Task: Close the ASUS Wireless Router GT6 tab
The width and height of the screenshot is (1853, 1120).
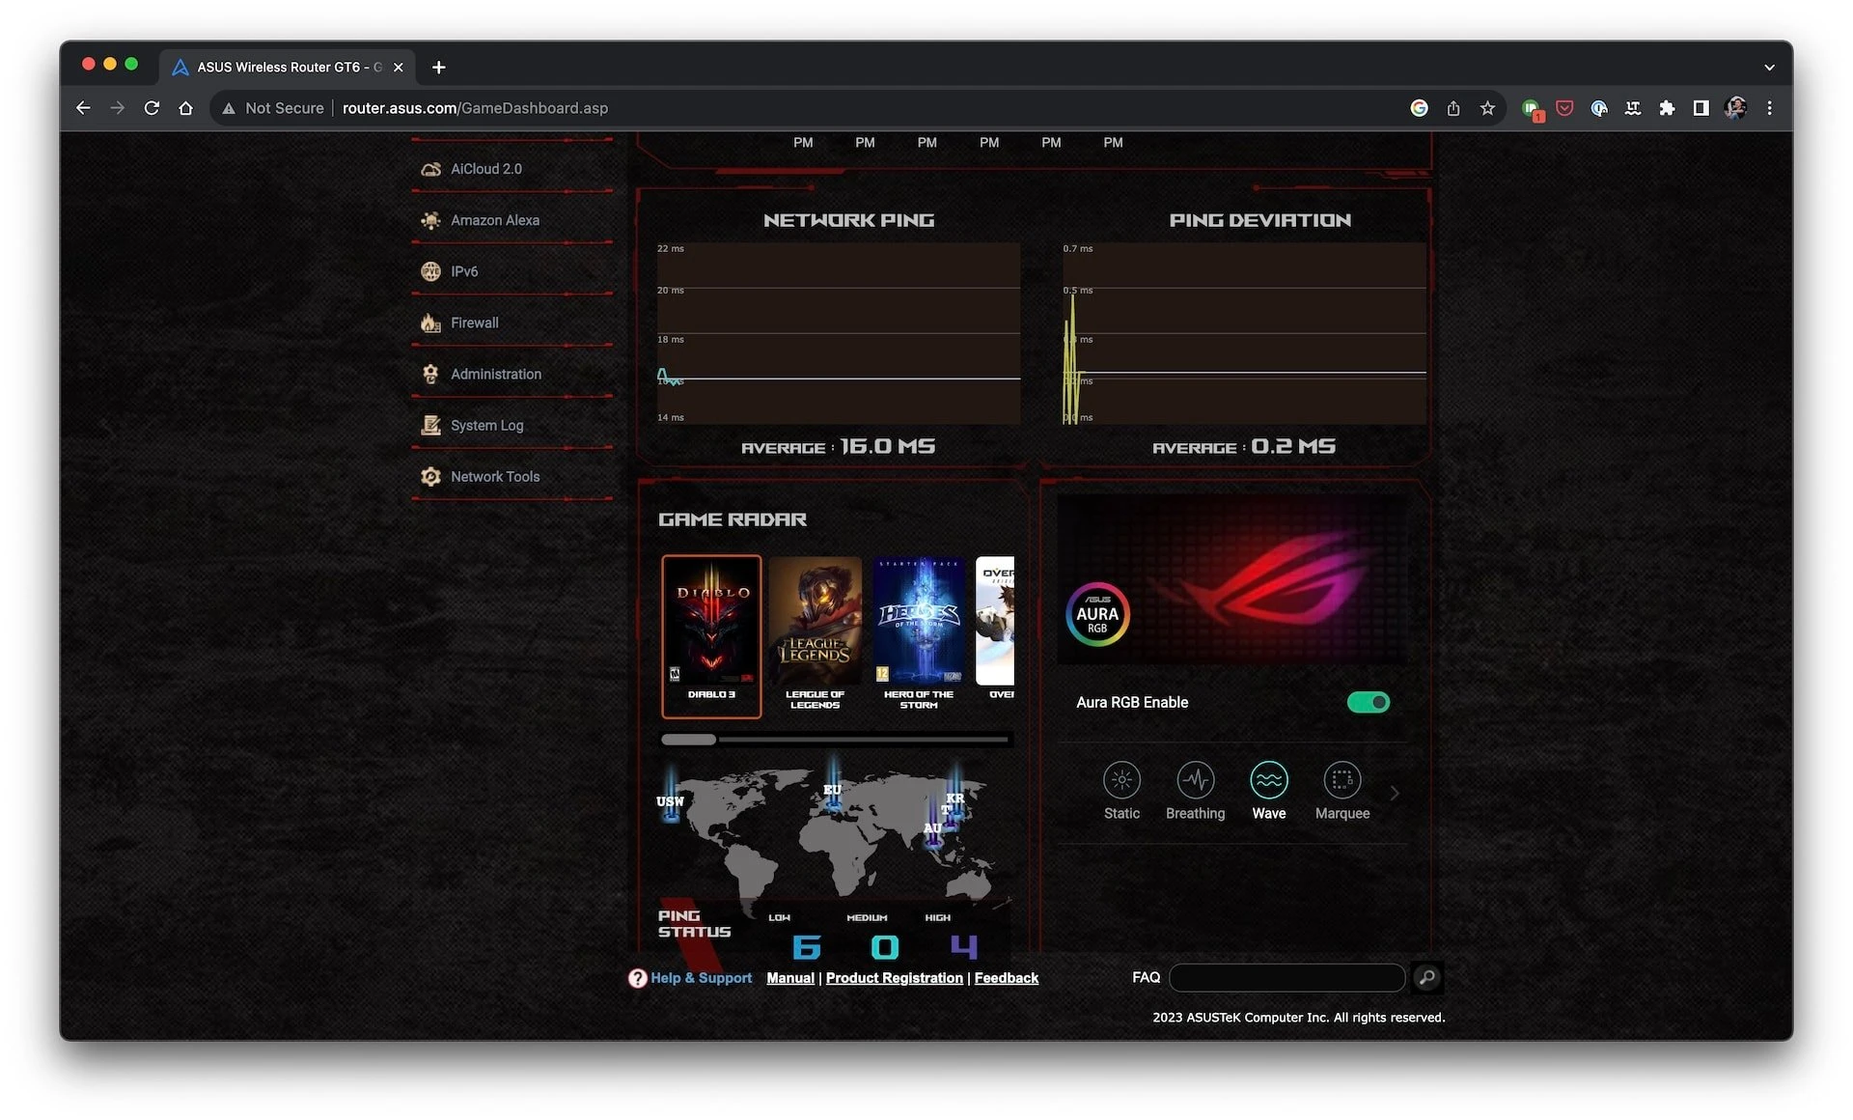Action: (398, 67)
